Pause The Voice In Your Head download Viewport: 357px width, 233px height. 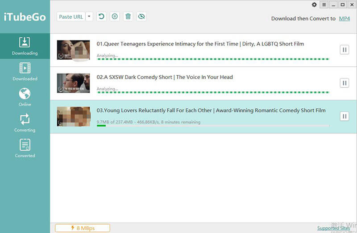coord(345,83)
